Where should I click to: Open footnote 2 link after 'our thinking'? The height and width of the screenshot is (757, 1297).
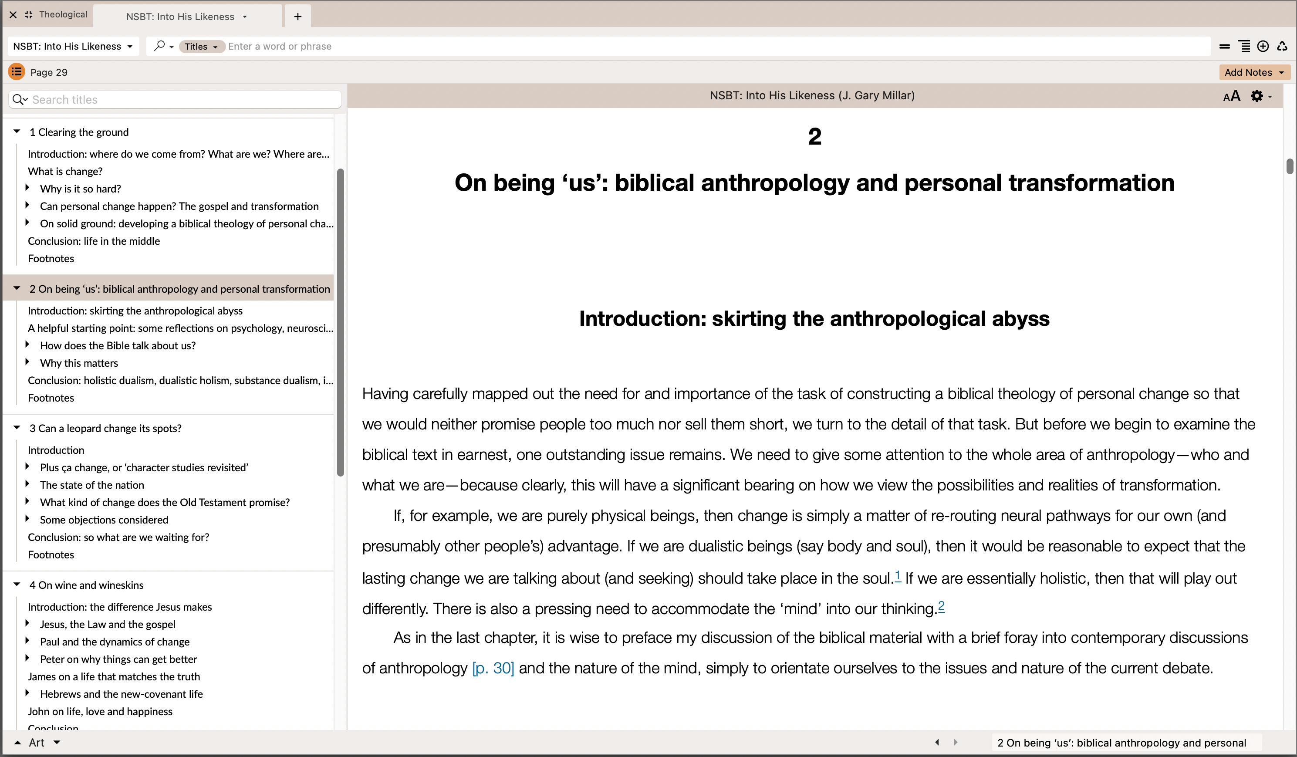941,606
